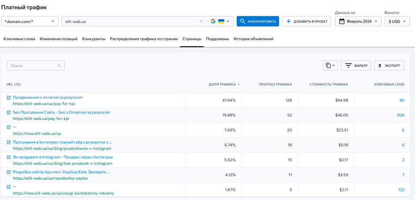Click the magnifier icon in the Поиск field

pyautogui.click(x=59, y=66)
